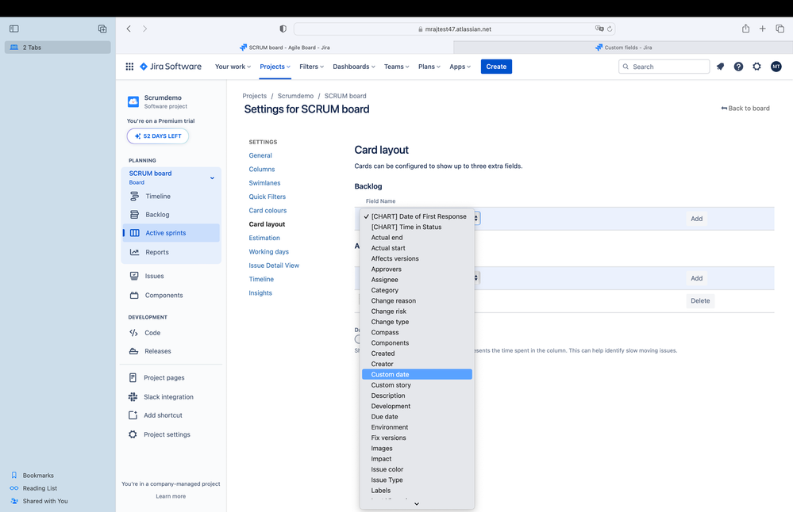
Task: Open Jira notifications icon
Action: 720,67
